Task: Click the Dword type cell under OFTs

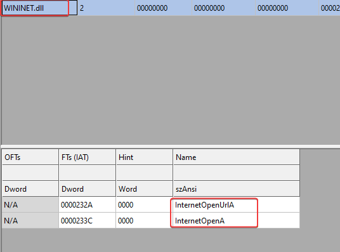Action: tap(30, 189)
